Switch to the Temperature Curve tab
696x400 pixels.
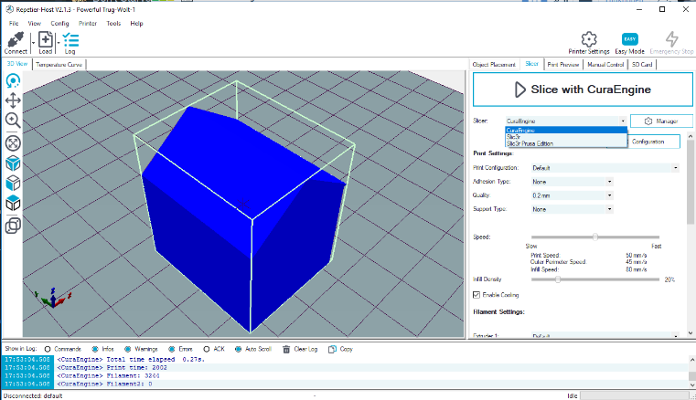click(x=59, y=64)
